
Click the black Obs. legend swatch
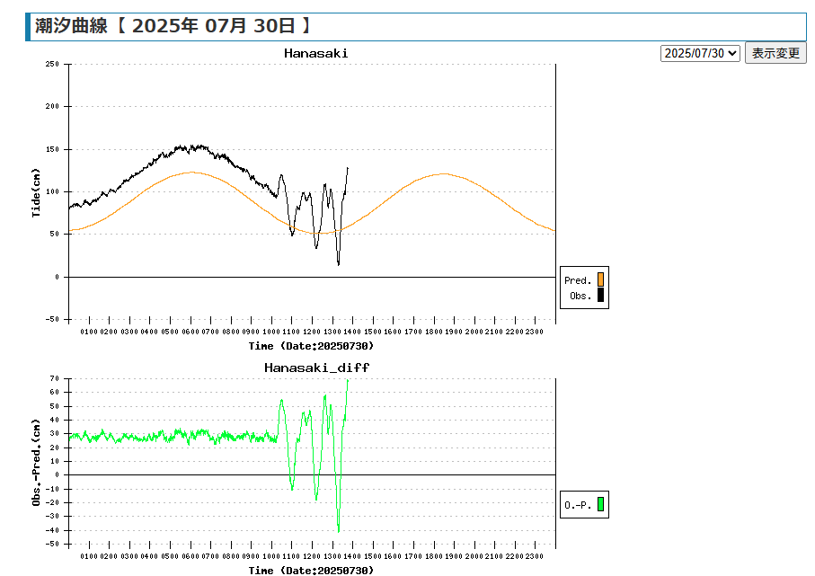[600, 295]
